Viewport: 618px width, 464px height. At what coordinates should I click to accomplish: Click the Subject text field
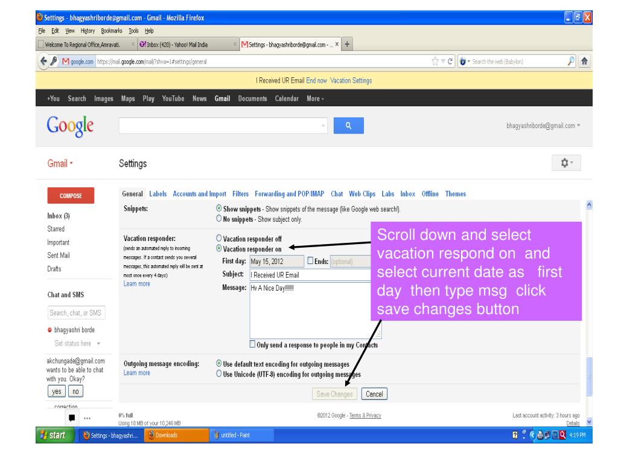pos(311,275)
